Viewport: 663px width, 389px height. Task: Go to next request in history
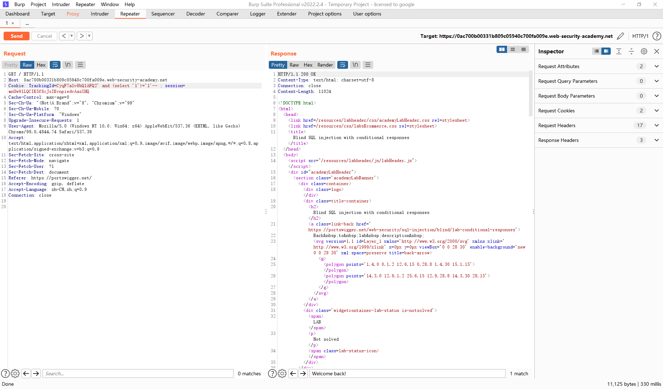[82, 36]
